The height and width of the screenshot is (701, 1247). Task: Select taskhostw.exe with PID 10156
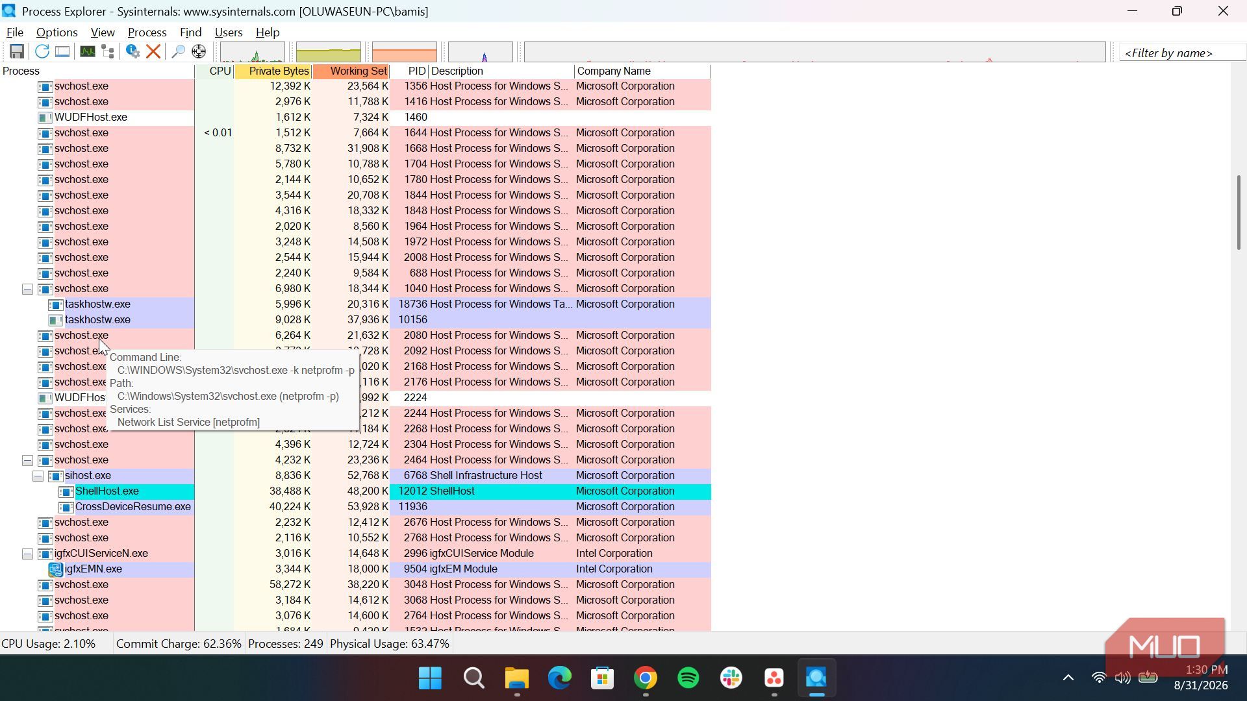pyautogui.click(x=355, y=320)
